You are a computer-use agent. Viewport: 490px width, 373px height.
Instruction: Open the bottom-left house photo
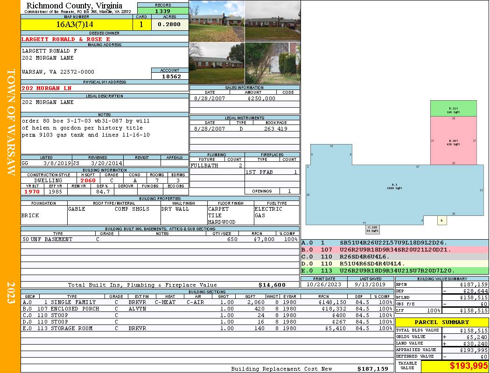click(x=217, y=63)
